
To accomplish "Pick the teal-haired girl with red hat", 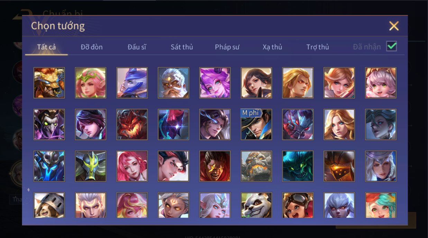I will (381, 205).
